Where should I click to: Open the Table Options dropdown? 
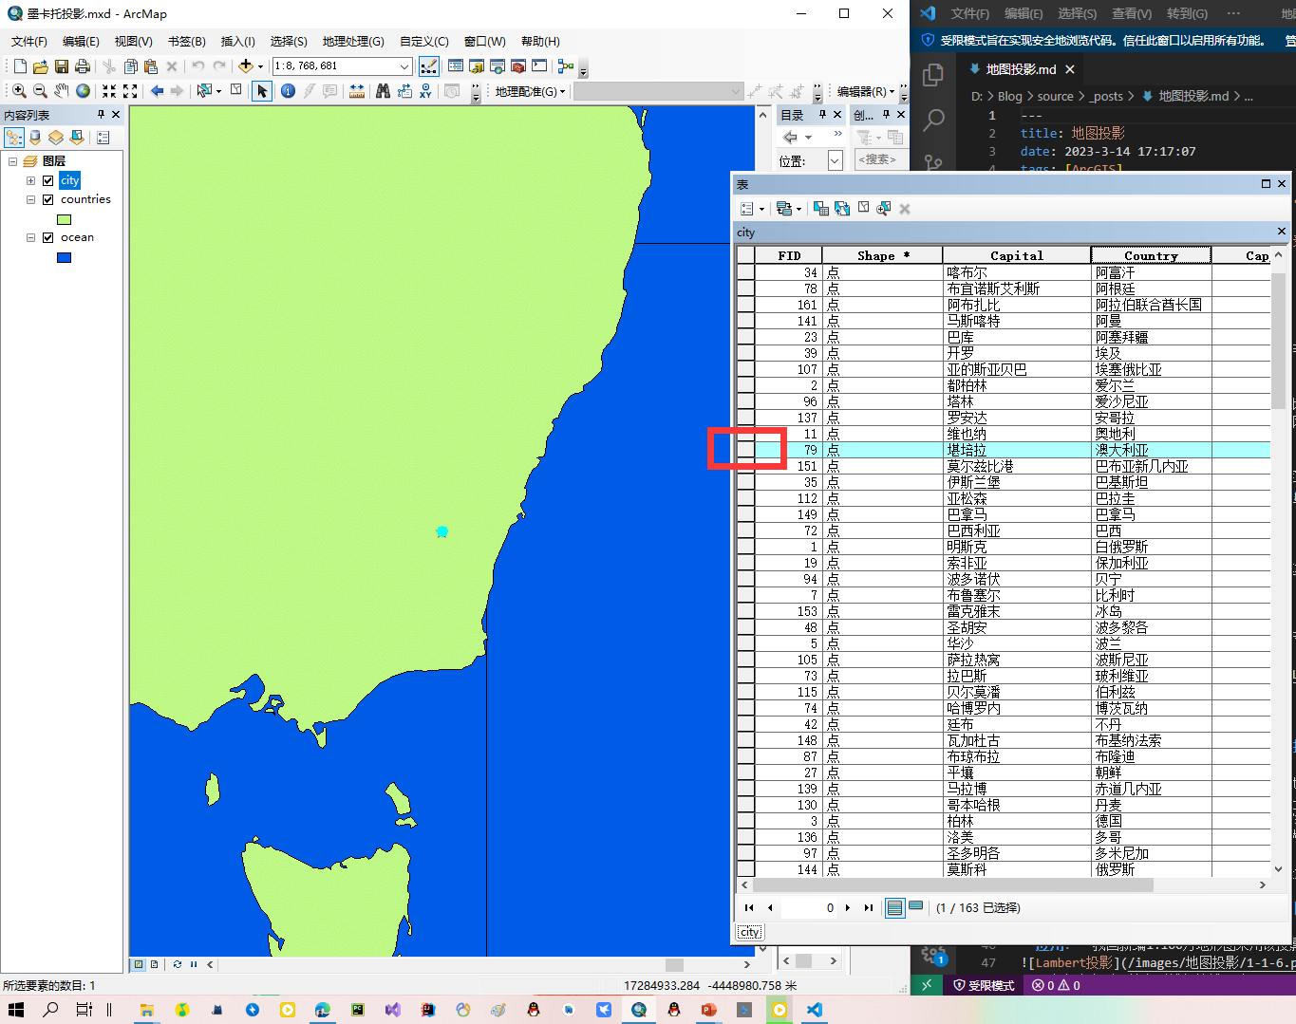pyautogui.click(x=750, y=209)
